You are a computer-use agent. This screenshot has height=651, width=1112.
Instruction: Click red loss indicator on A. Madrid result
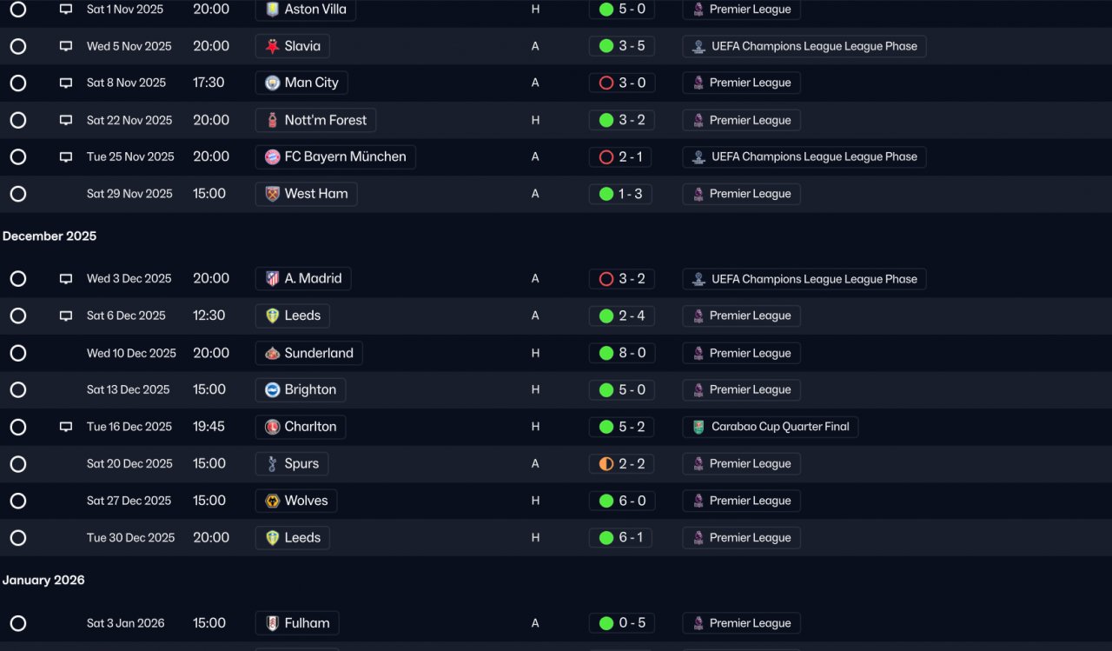(x=606, y=279)
